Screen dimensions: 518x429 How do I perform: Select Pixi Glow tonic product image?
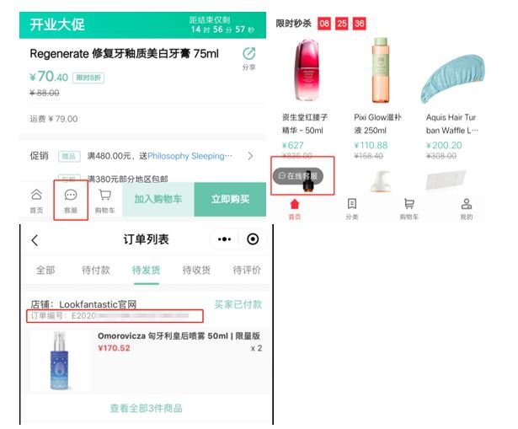(380, 70)
